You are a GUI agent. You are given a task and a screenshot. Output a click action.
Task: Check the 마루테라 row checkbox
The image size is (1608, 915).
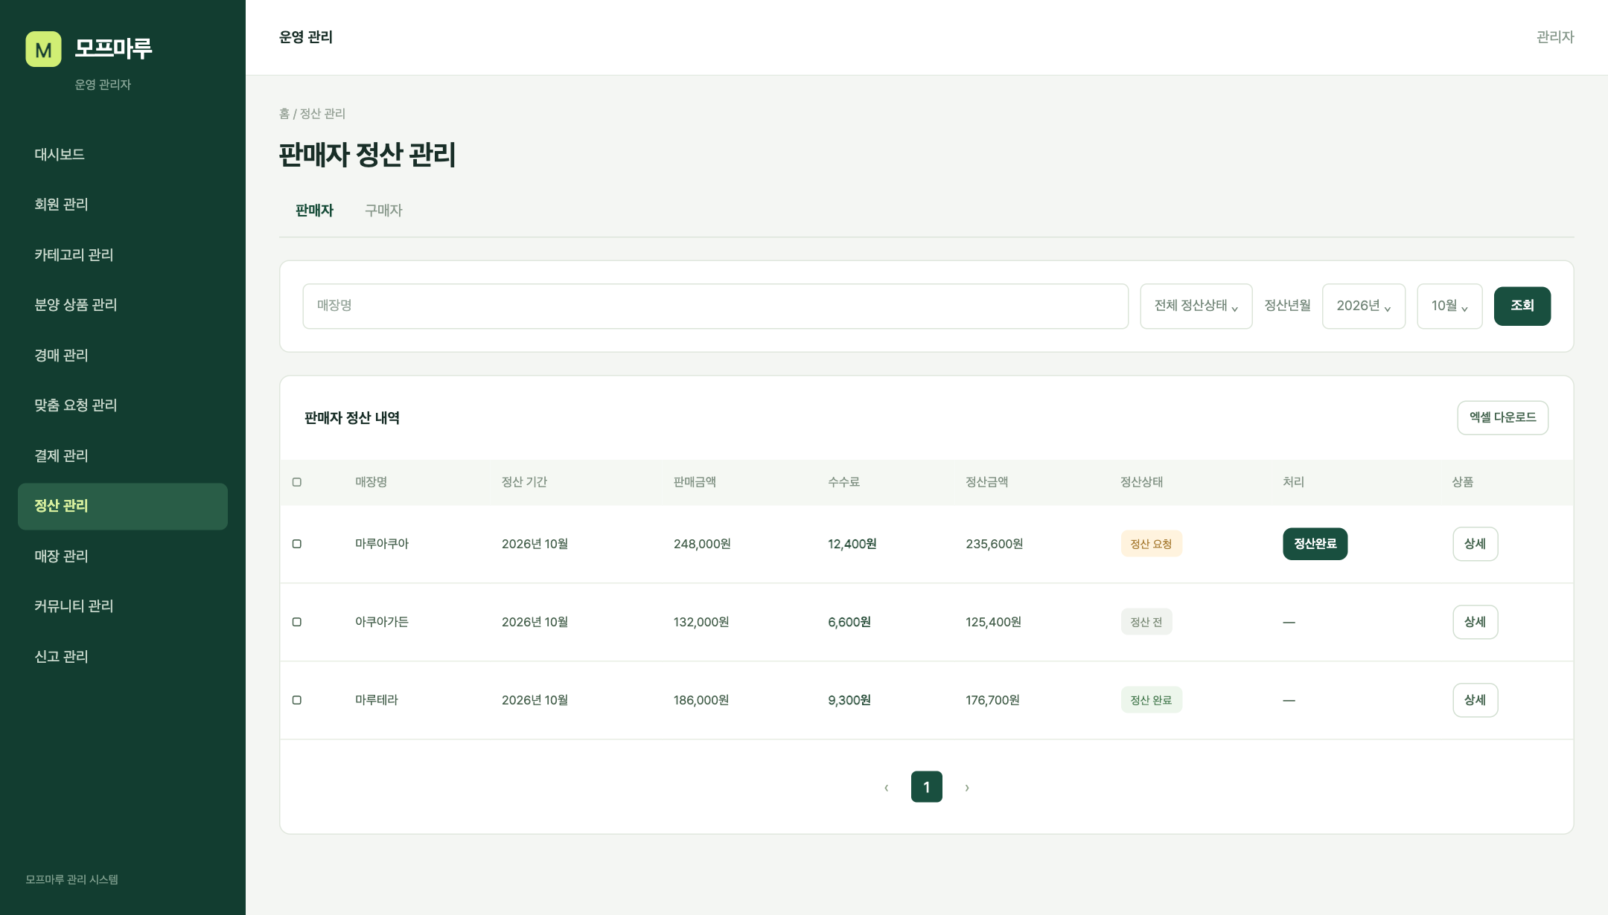tap(297, 700)
